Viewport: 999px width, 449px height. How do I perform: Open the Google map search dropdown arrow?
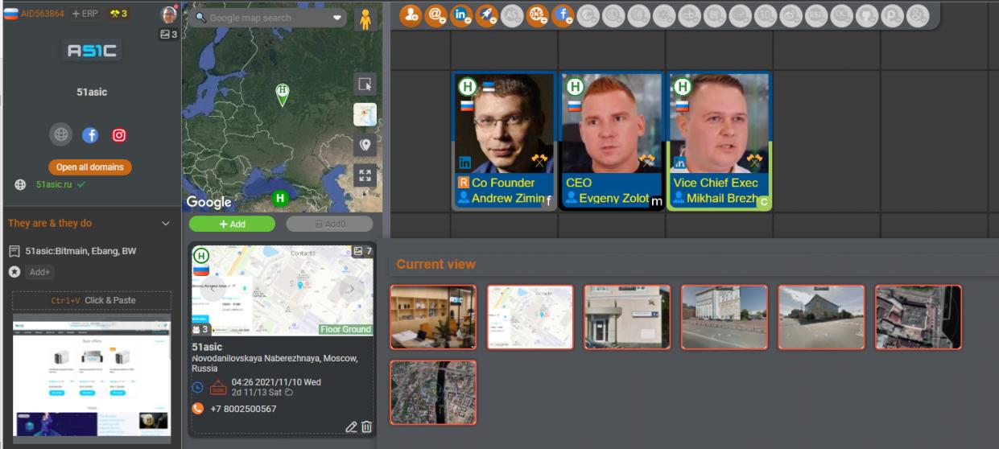pos(337,18)
